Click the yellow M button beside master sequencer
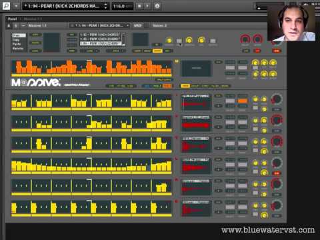The height and width of the screenshot is (240, 320). pos(177,61)
